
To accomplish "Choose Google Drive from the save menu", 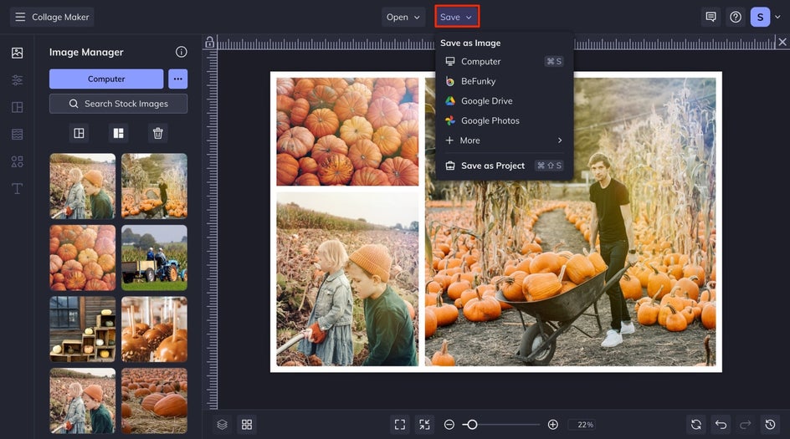I will click(486, 101).
